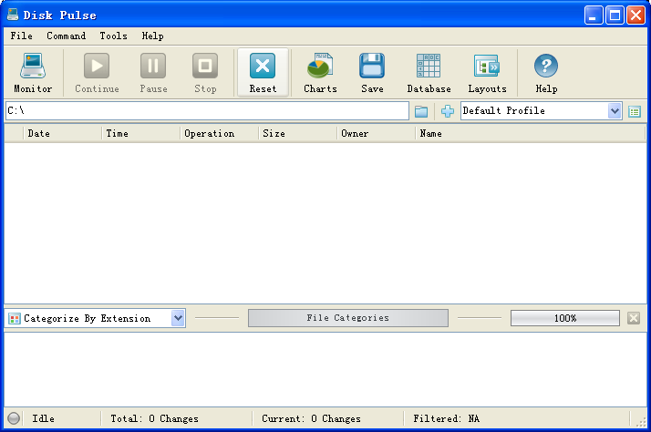Click the window resize grip corner
The image size is (651, 432).
coord(641,422)
